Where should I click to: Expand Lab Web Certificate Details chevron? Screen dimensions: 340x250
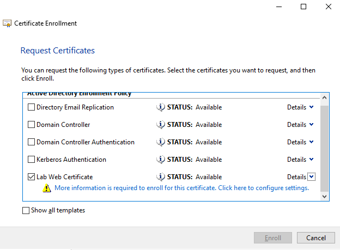311,176
